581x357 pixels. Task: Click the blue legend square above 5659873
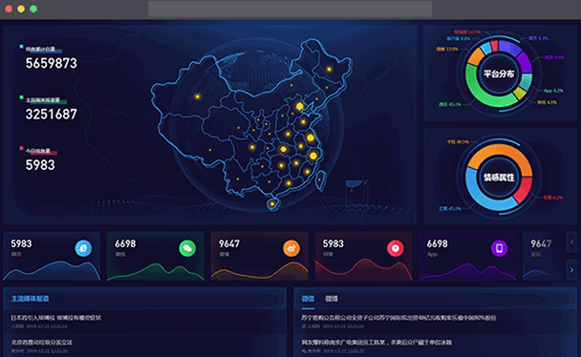21,47
